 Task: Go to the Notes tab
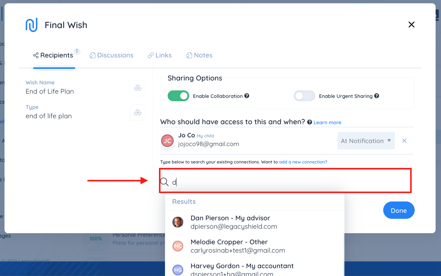click(199, 55)
